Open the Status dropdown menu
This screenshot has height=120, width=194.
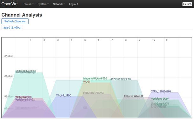tap(29, 4)
